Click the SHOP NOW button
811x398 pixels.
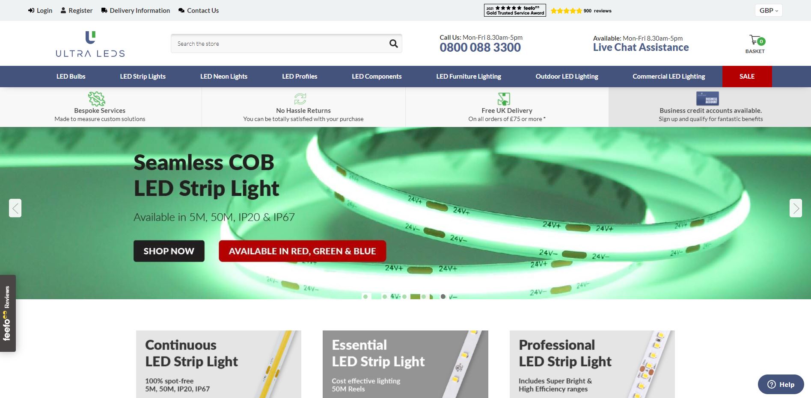(x=169, y=251)
